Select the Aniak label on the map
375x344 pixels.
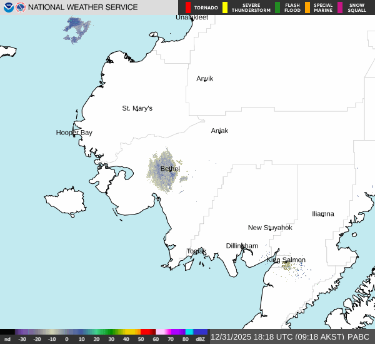tap(219, 131)
